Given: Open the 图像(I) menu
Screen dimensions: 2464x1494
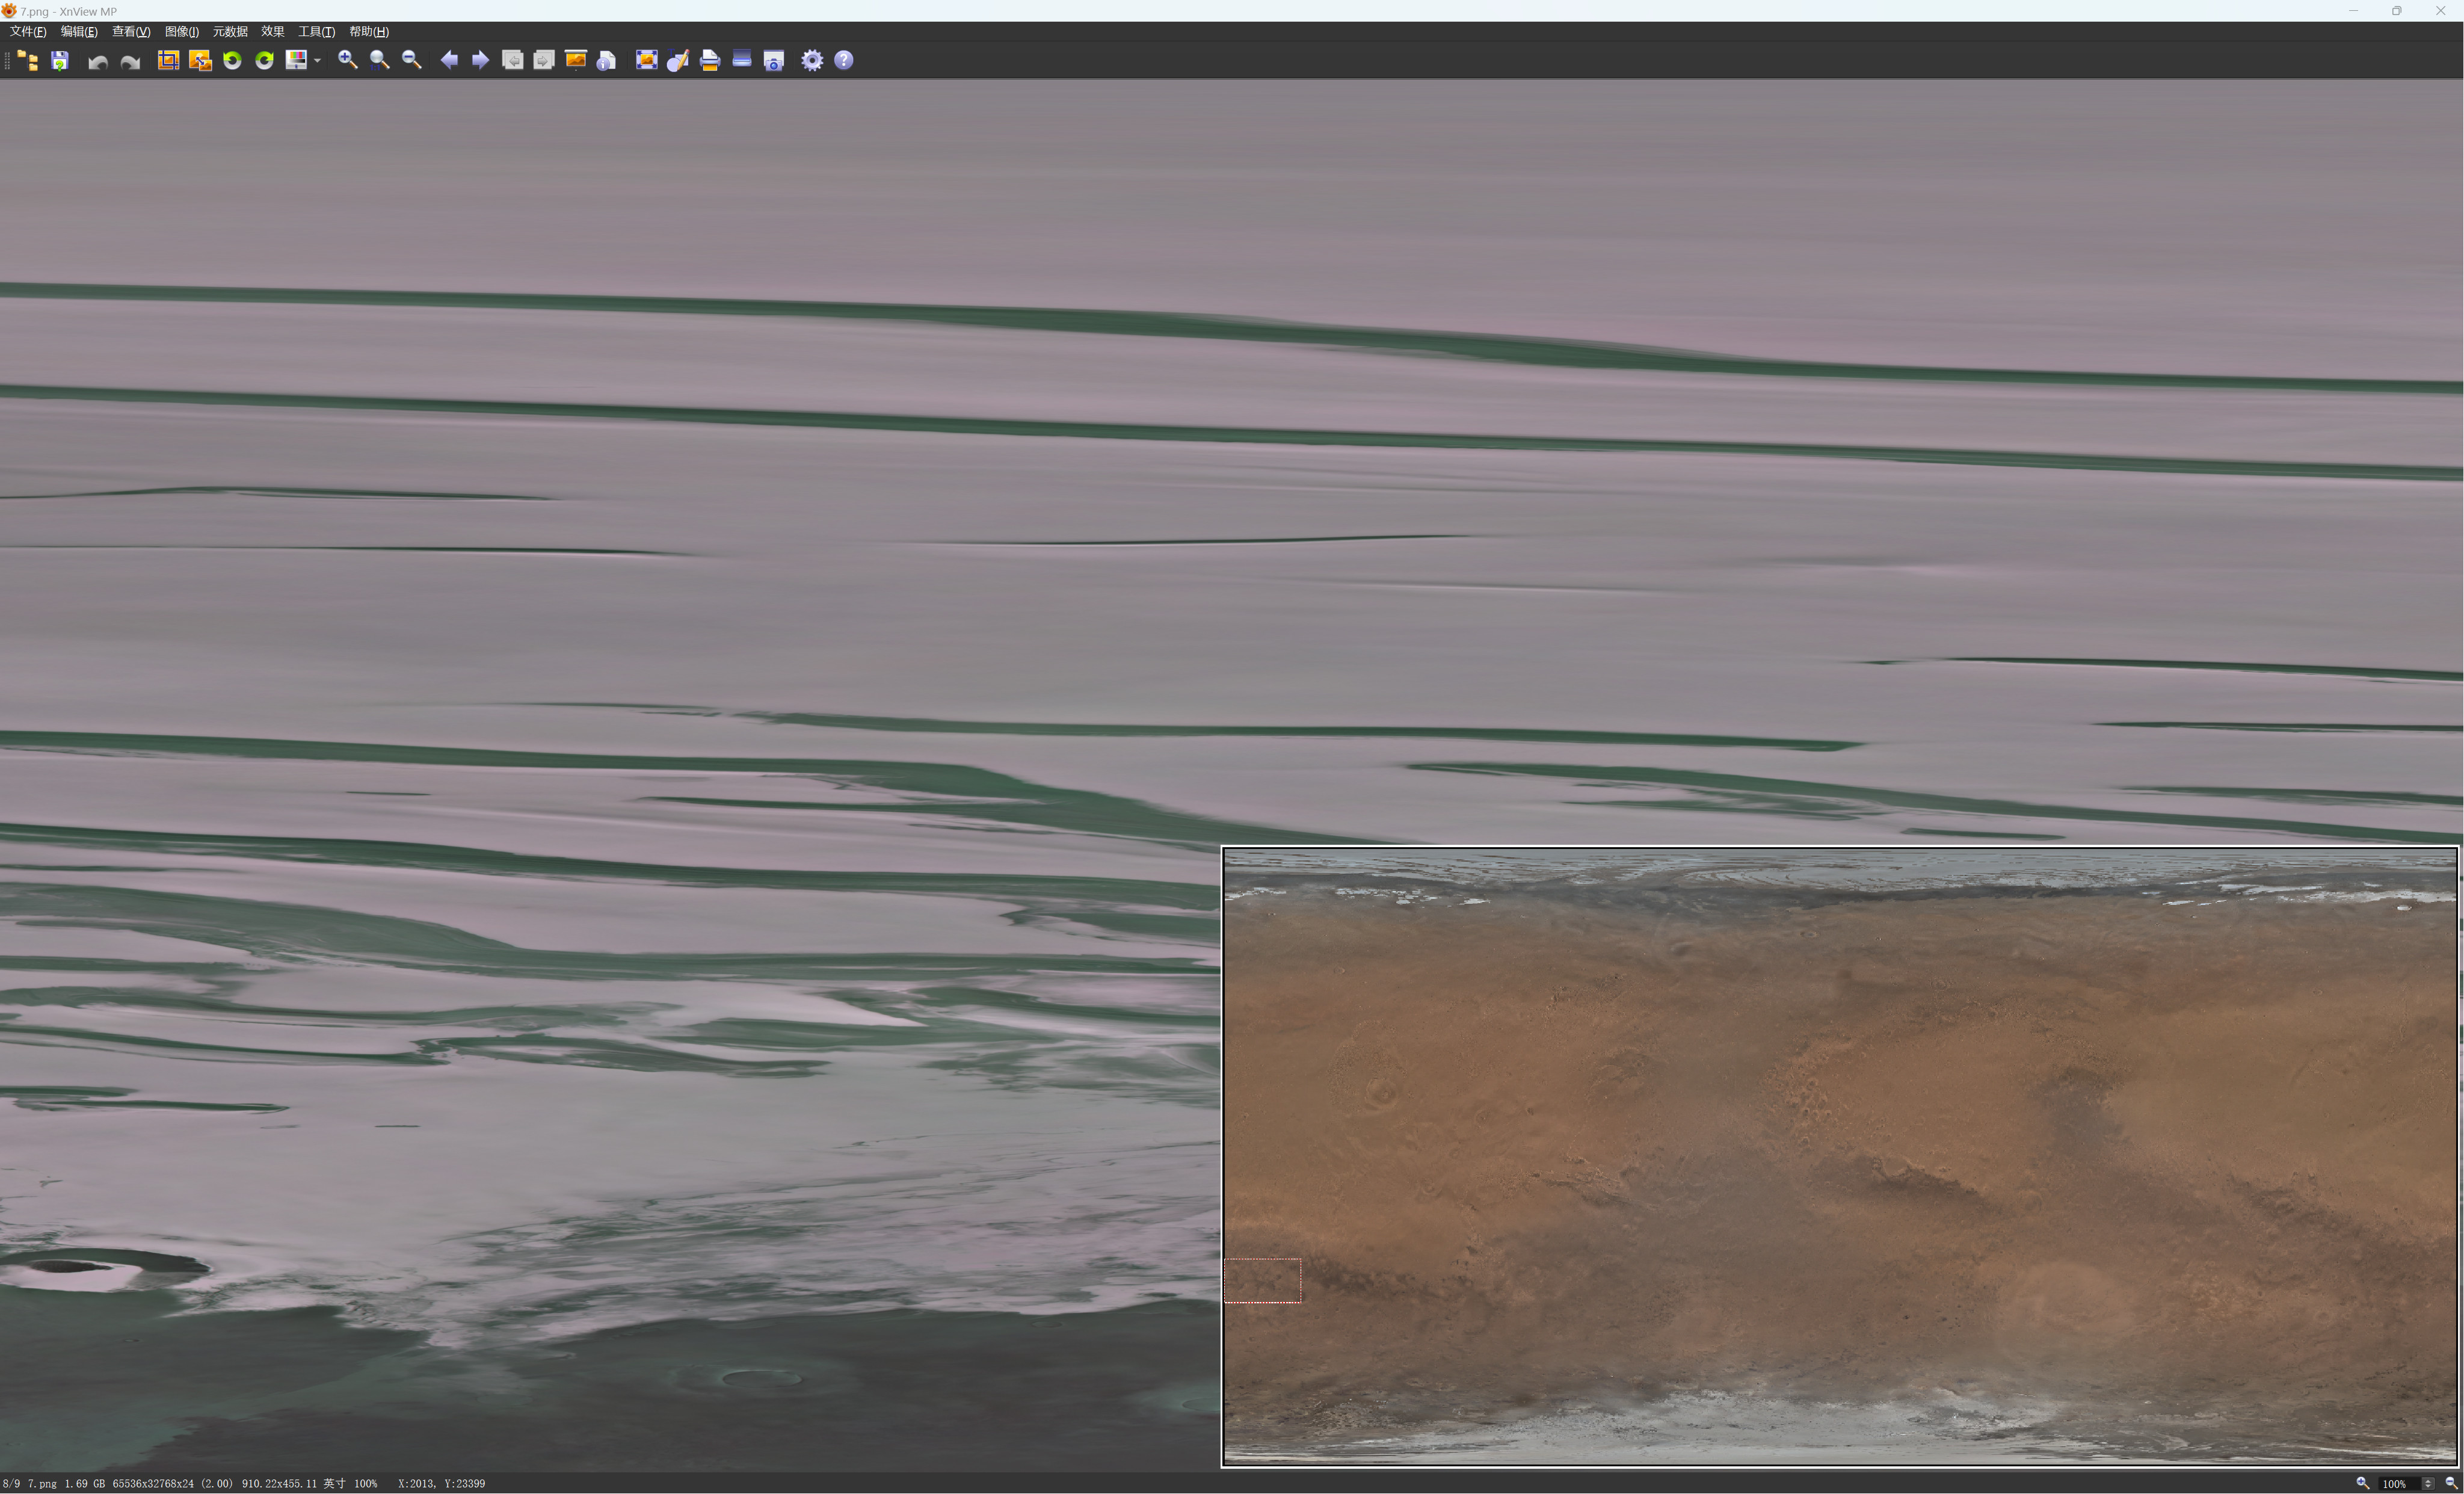Looking at the screenshot, I should click(x=181, y=32).
